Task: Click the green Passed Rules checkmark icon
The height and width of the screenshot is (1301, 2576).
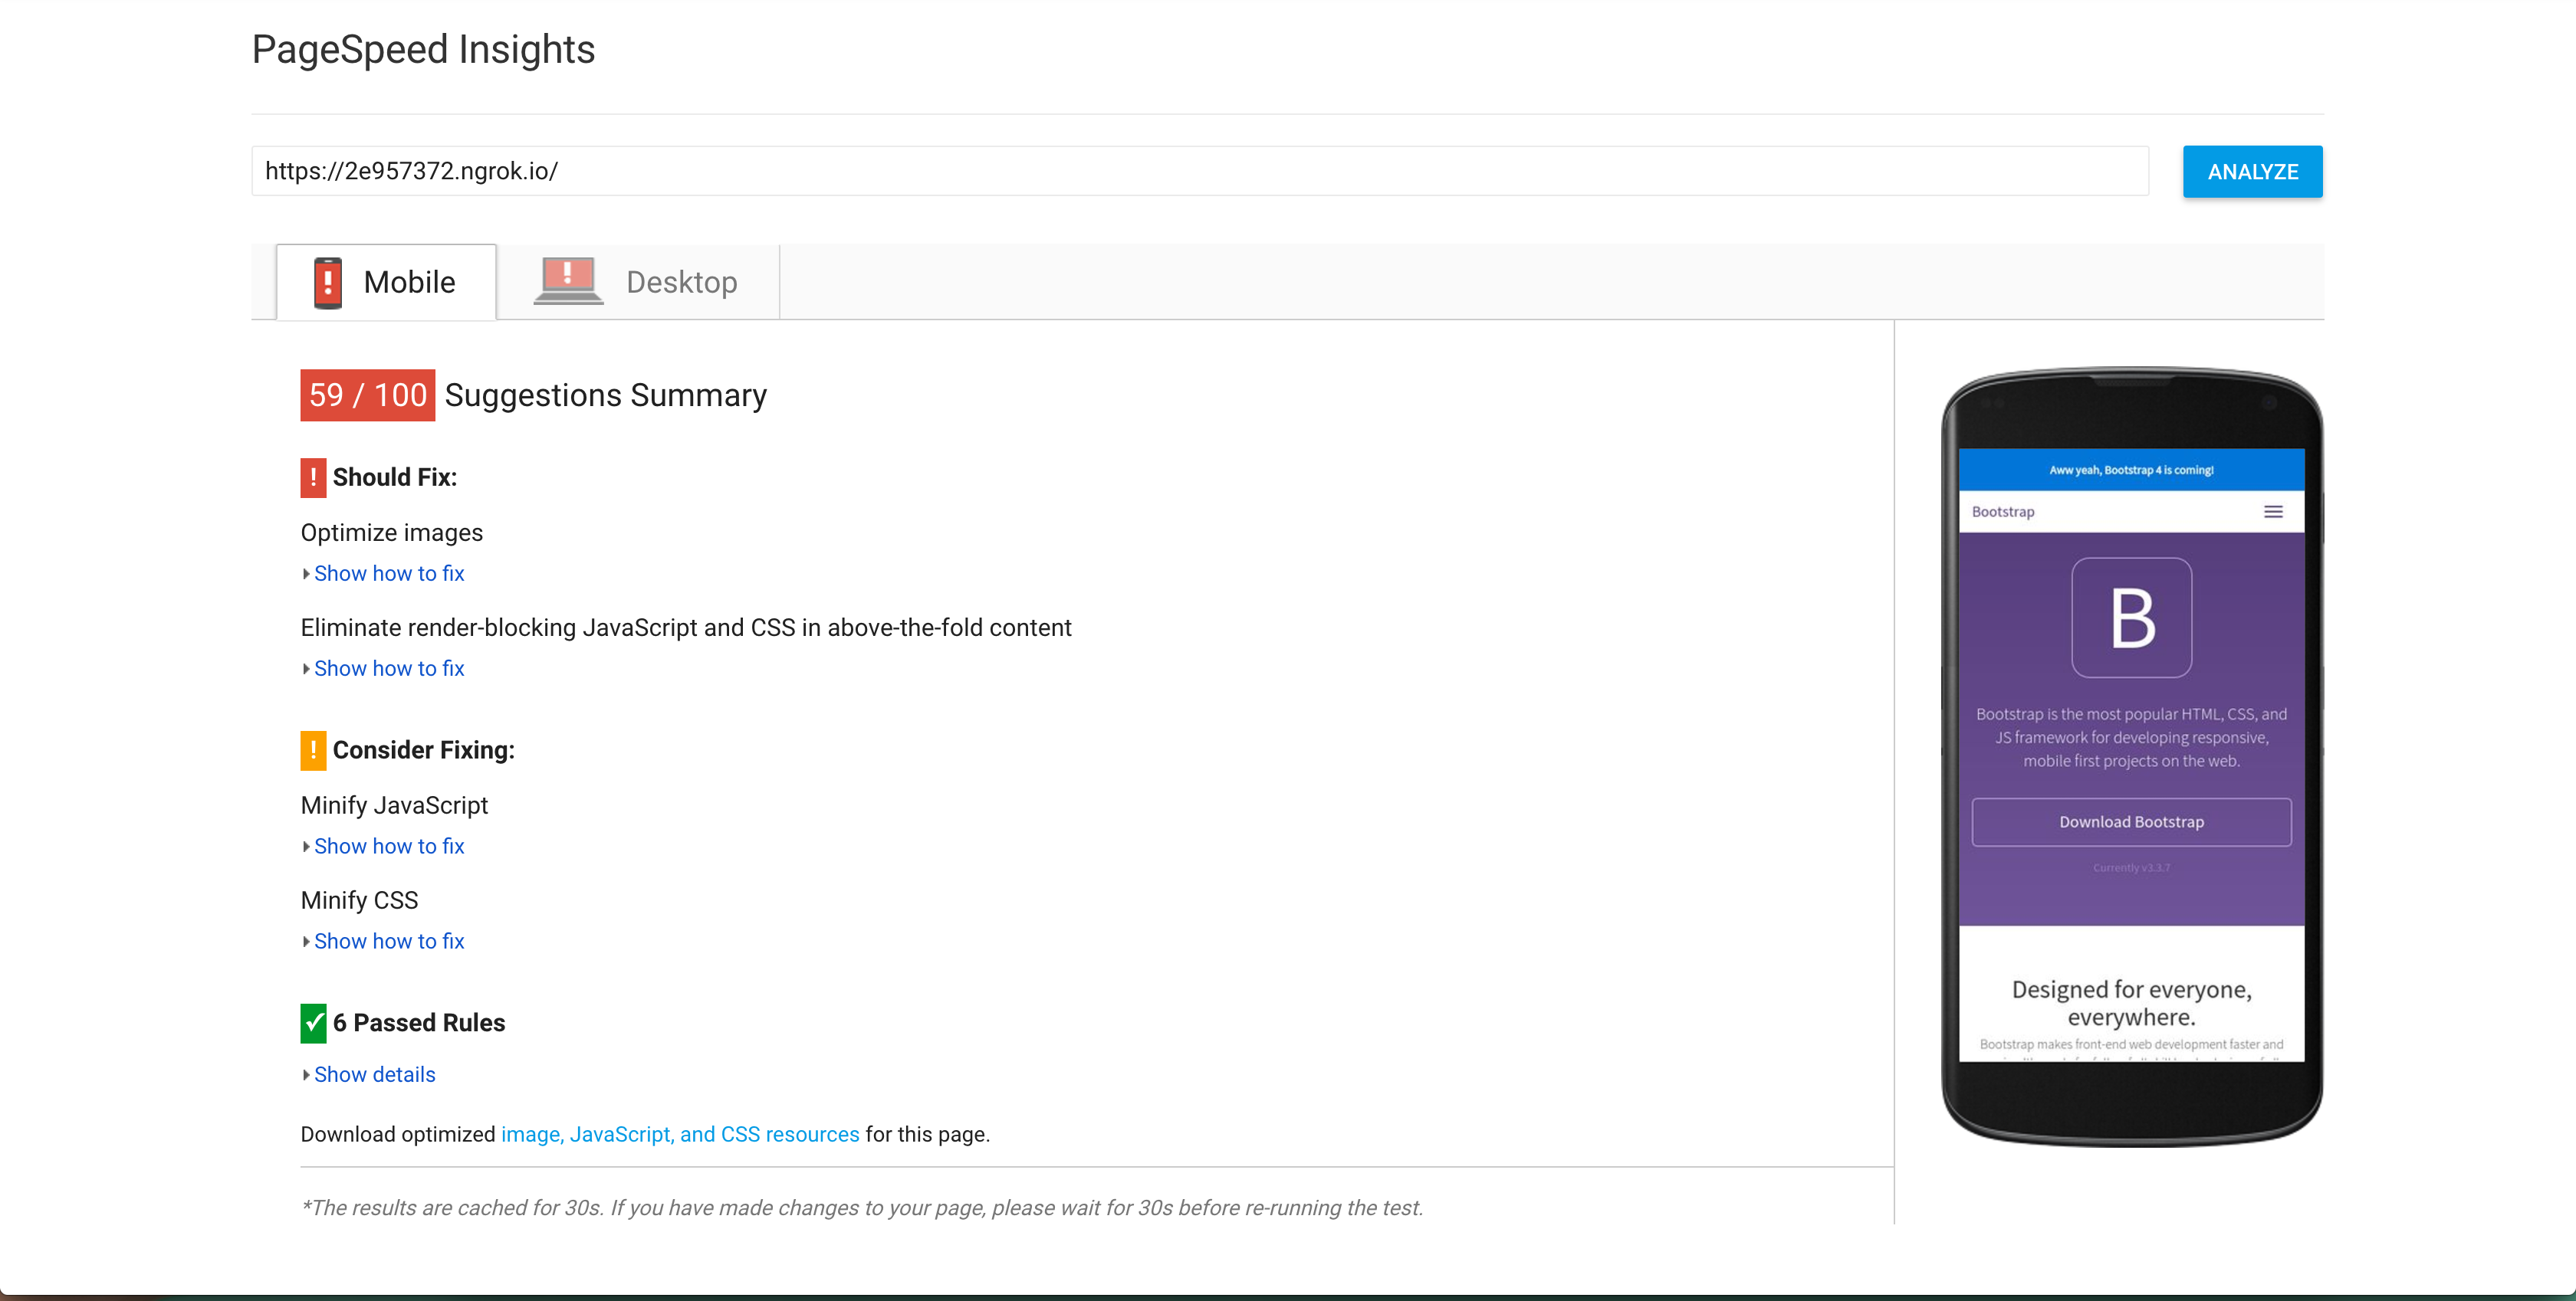Action: click(x=313, y=1023)
